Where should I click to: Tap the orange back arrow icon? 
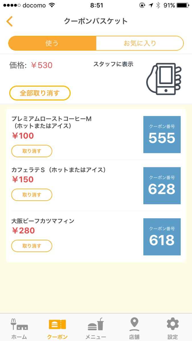10,21
